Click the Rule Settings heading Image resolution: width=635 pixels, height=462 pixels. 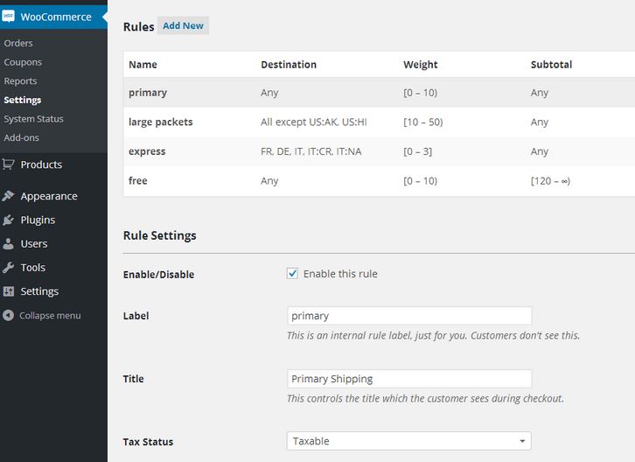click(x=159, y=235)
